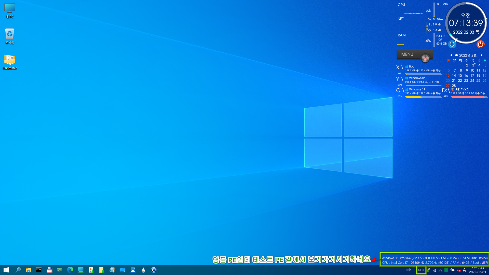Viewport: 489px width, 275px height.
Task: Open the 휴지통 recycle bin icon
Action: tap(10, 36)
